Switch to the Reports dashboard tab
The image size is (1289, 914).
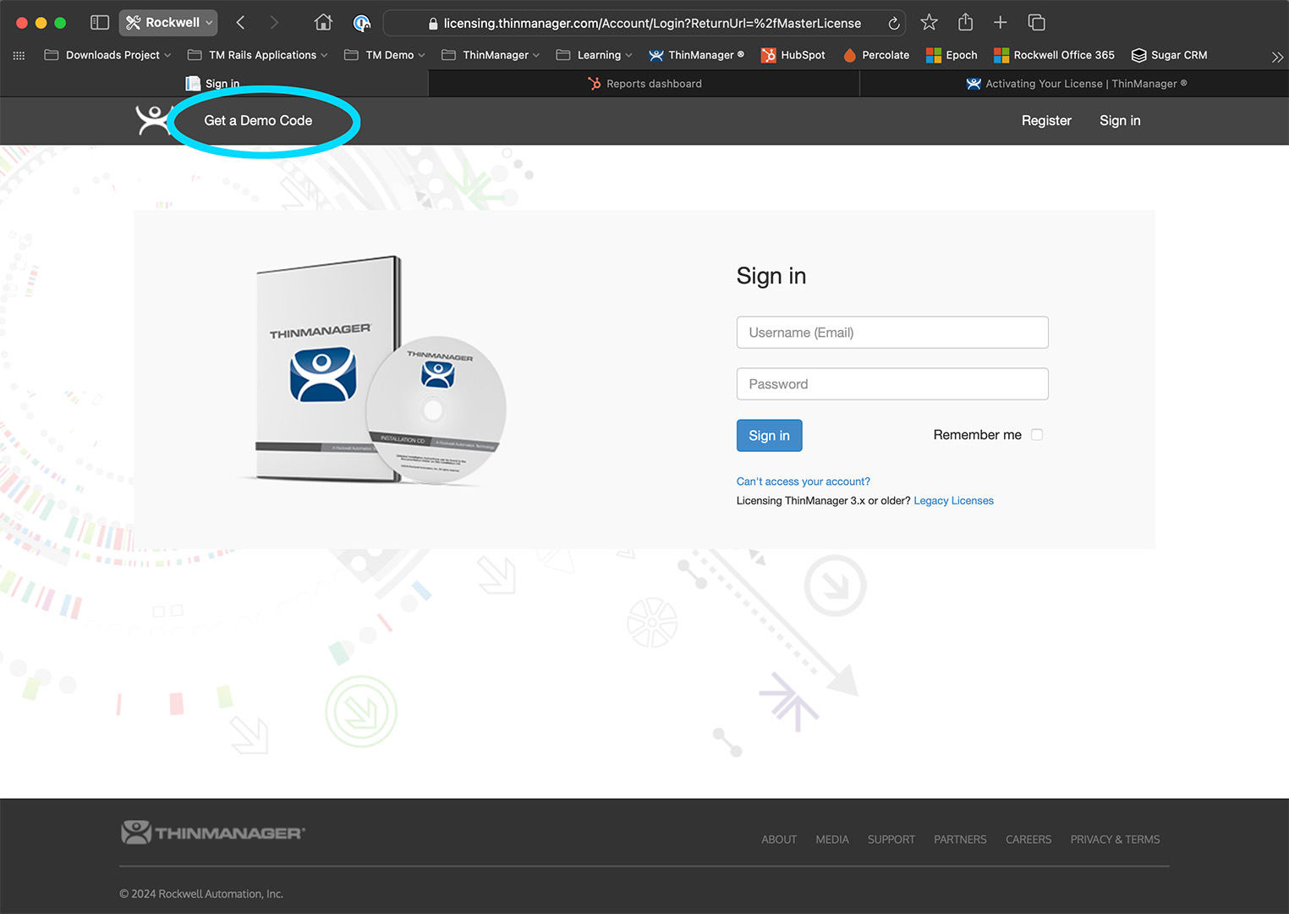(644, 84)
